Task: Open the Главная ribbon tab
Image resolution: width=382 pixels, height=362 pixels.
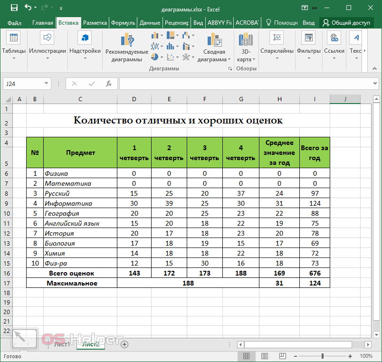Action: [42, 22]
